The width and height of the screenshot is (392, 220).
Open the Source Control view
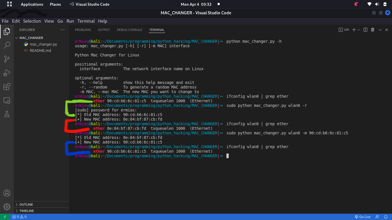7,59
